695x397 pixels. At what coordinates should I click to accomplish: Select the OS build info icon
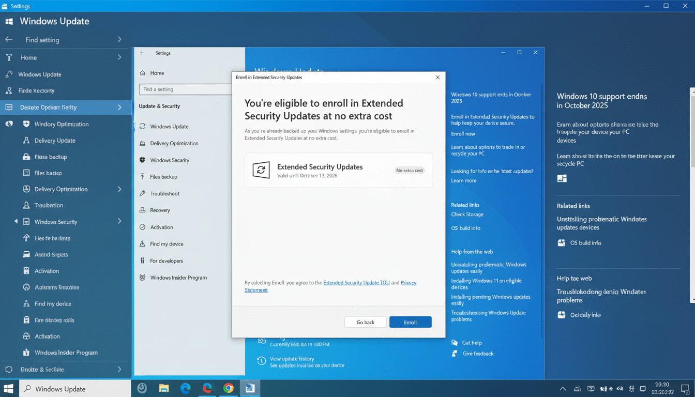pyautogui.click(x=562, y=242)
